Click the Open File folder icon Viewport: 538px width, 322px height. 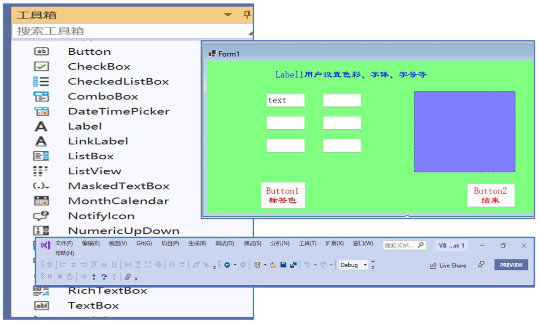pyautogui.click(x=273, y=265)
